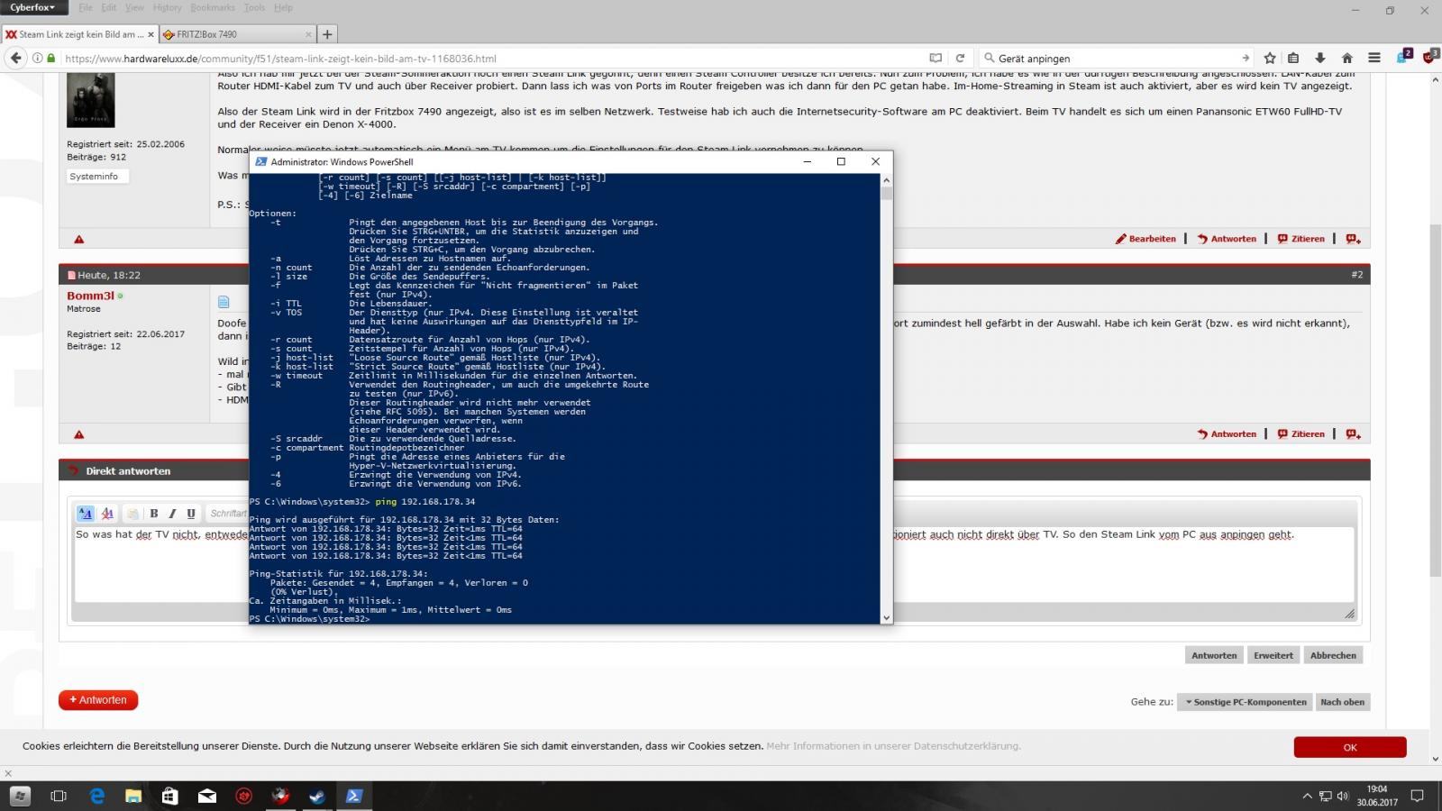Viewport: 1442px width, 811px height.
Task: Open the Tools menu
Action: (x=255, y=8)
